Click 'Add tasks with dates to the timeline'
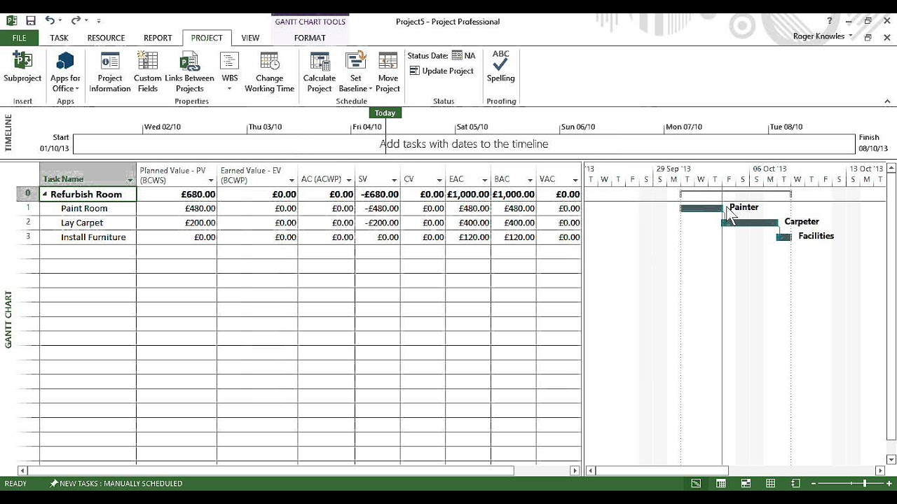This screenshot has height=504, width=897. [x=464, y=144]
